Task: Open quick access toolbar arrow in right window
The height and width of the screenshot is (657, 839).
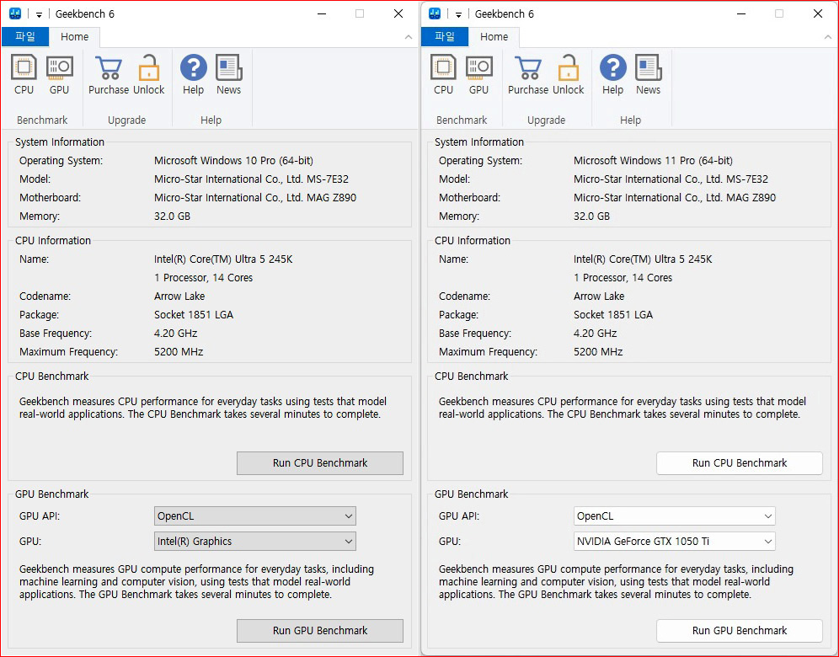Action: click(x=458, y=14)
